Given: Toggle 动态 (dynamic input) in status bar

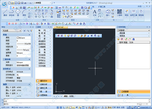Looking at the screenshot, I should point(109,107).
